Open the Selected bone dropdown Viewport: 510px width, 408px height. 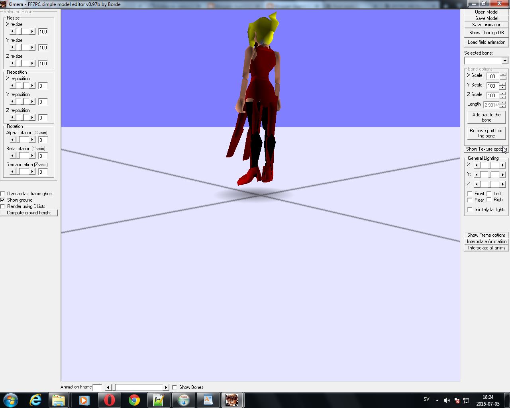[x=505, y=61]
